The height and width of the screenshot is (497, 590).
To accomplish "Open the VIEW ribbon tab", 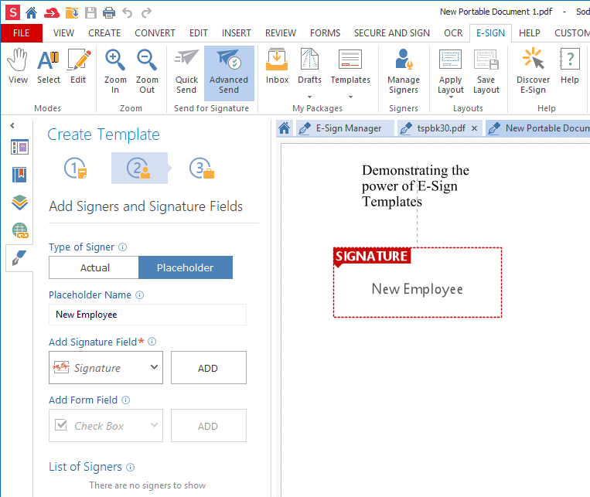I will 63,33.
